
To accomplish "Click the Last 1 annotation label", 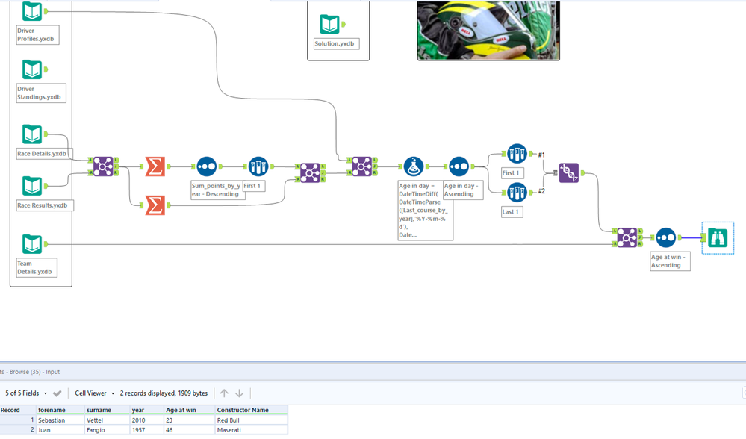I will coord(512,211).
